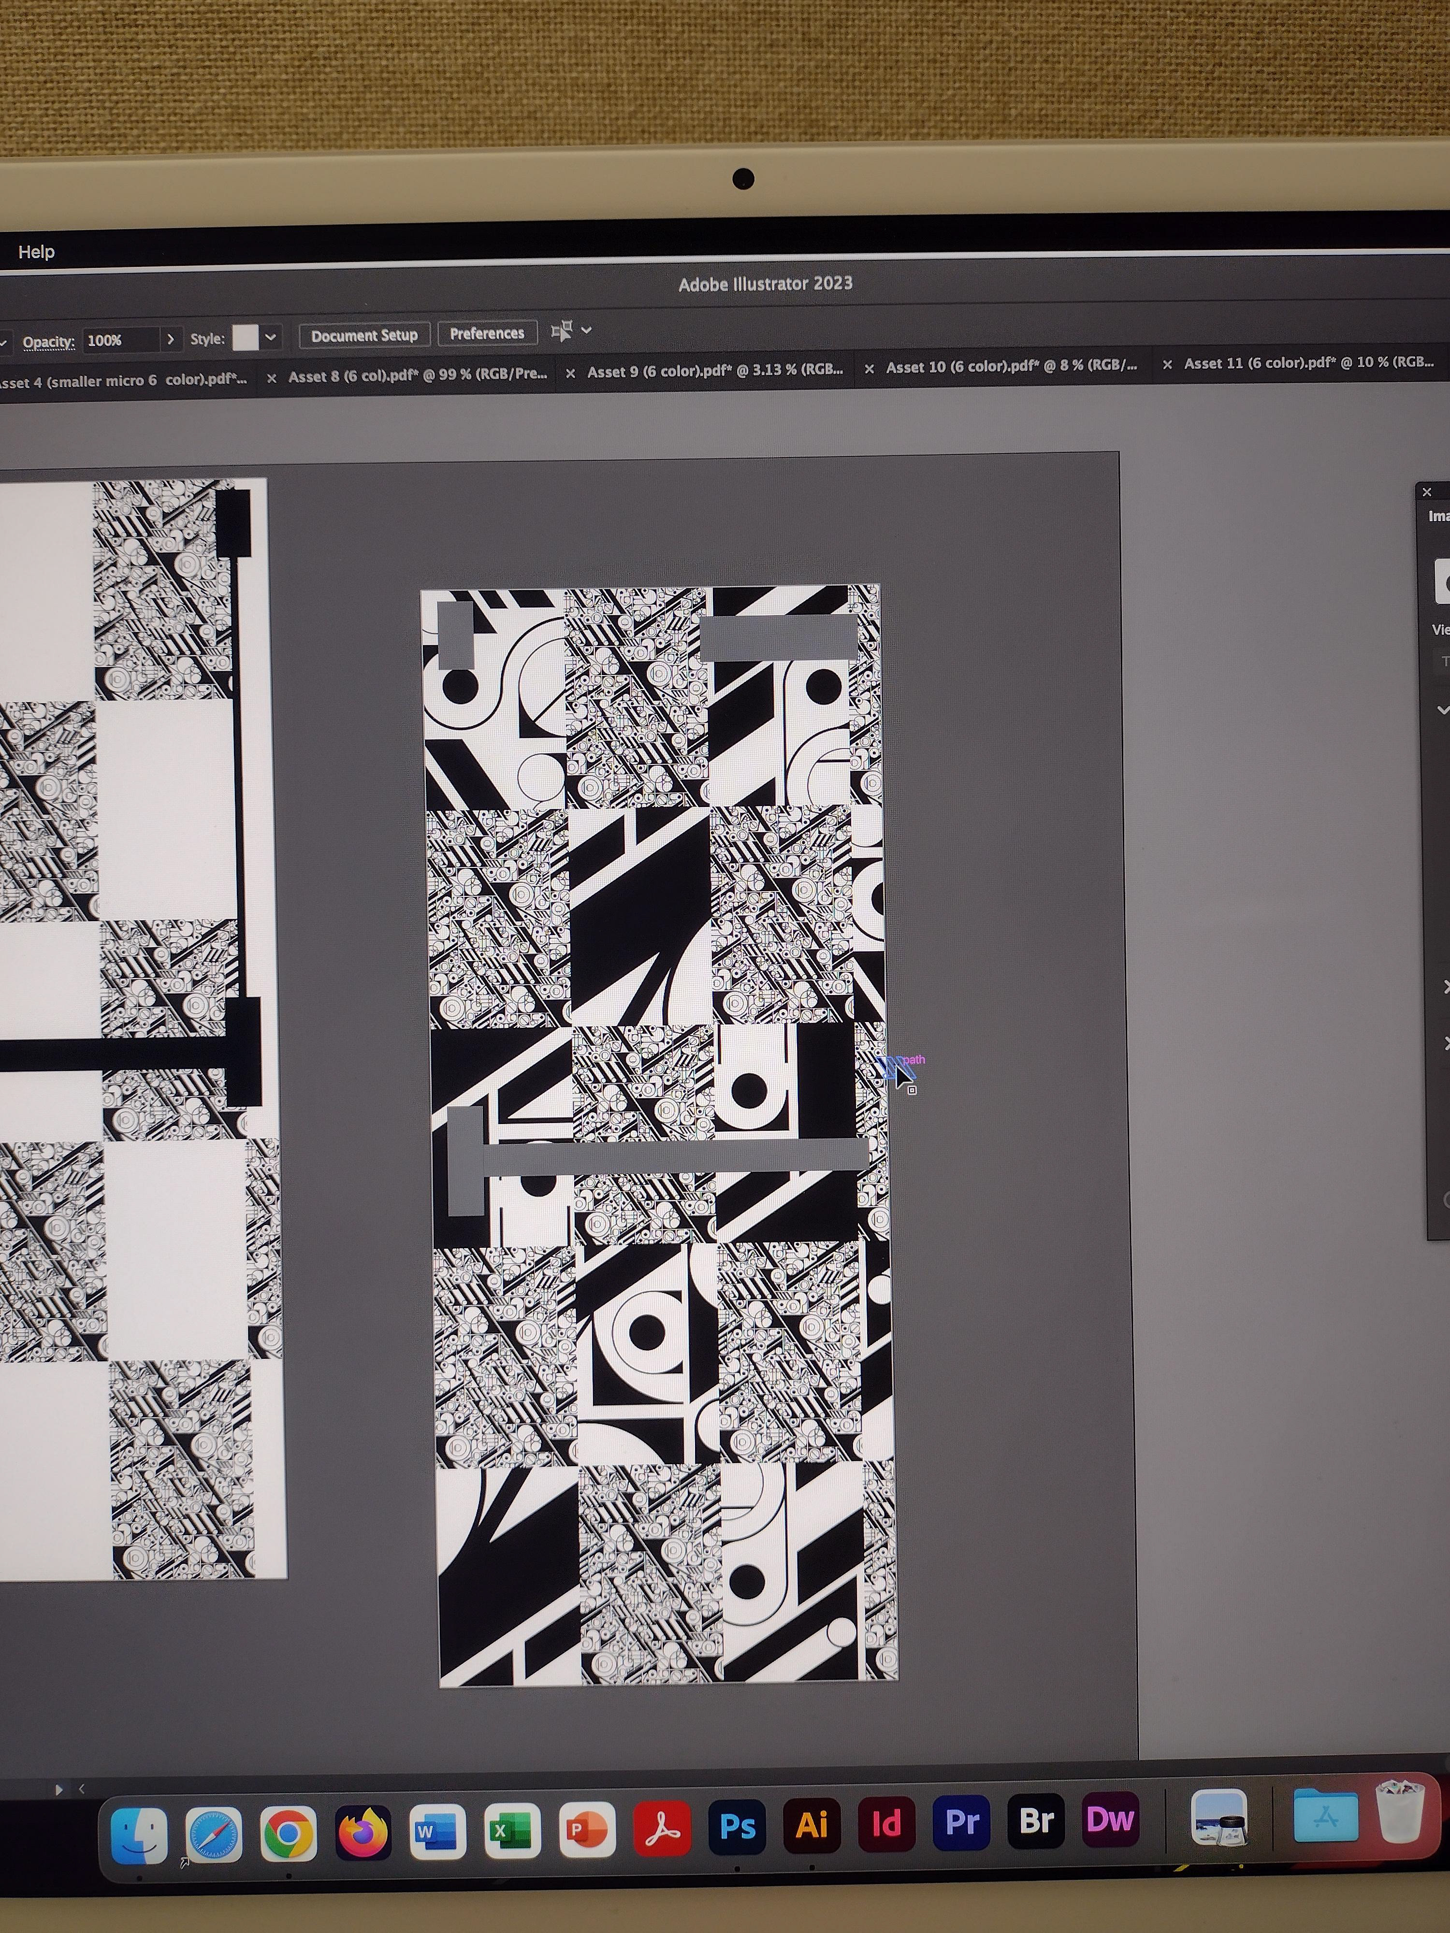Image resolution: width=1450 pixels, height=1933 pixels.
Task: Open Premiere Pro from the dock
Action: [961, 1822]
